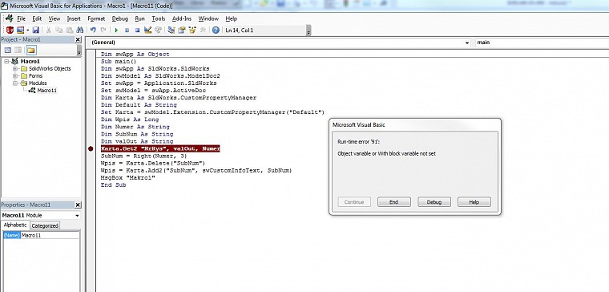Open the Add-Ins menu
609x292 pixels.
(182, 18)
